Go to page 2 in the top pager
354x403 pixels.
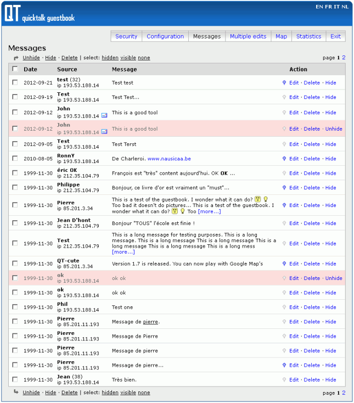coord(344,57)
